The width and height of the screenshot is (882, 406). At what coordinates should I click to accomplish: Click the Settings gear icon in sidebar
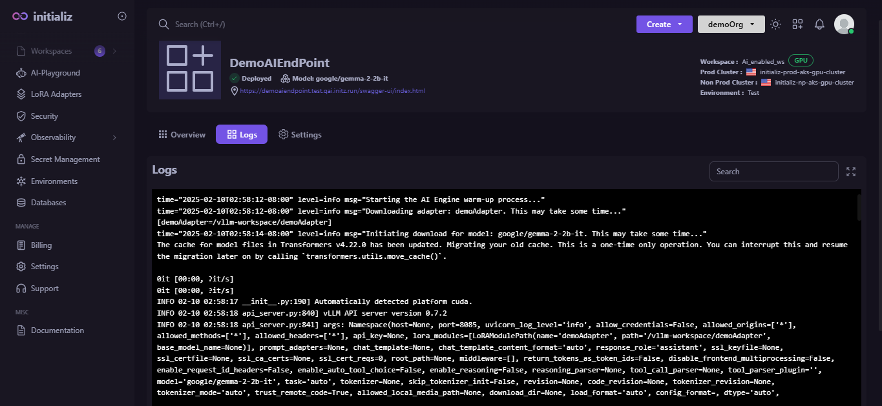21,267
